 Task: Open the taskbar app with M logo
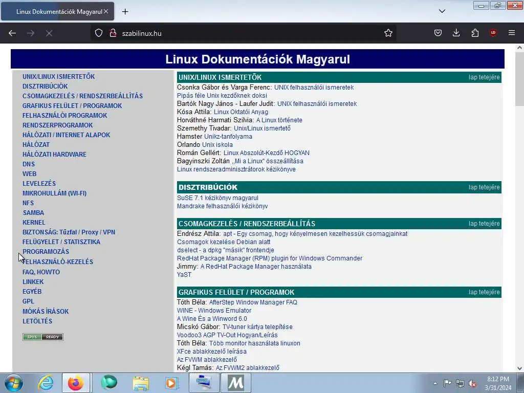(x=235, y=383)
